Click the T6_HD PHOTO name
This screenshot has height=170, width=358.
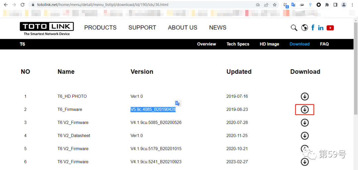coord(72,96)
